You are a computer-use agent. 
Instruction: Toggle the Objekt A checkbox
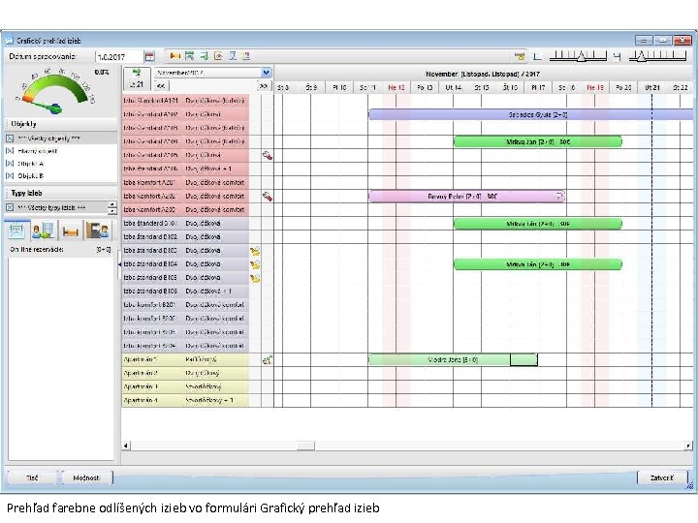10,164
